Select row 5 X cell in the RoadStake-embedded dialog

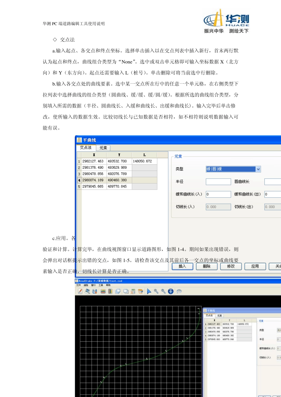click(x=214, y=339)
